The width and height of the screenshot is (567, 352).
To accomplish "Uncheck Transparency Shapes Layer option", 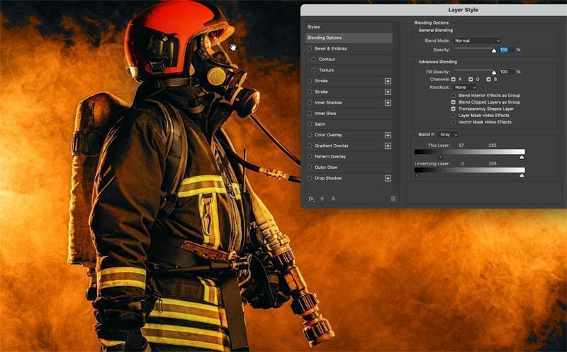I will click(x=454, y=109).
